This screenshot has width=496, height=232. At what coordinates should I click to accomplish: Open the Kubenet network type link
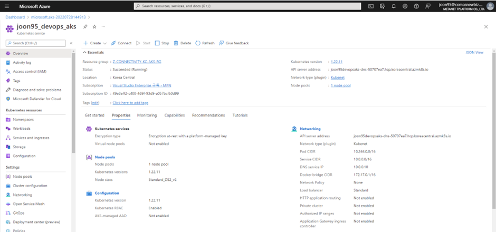coord(338,78)
